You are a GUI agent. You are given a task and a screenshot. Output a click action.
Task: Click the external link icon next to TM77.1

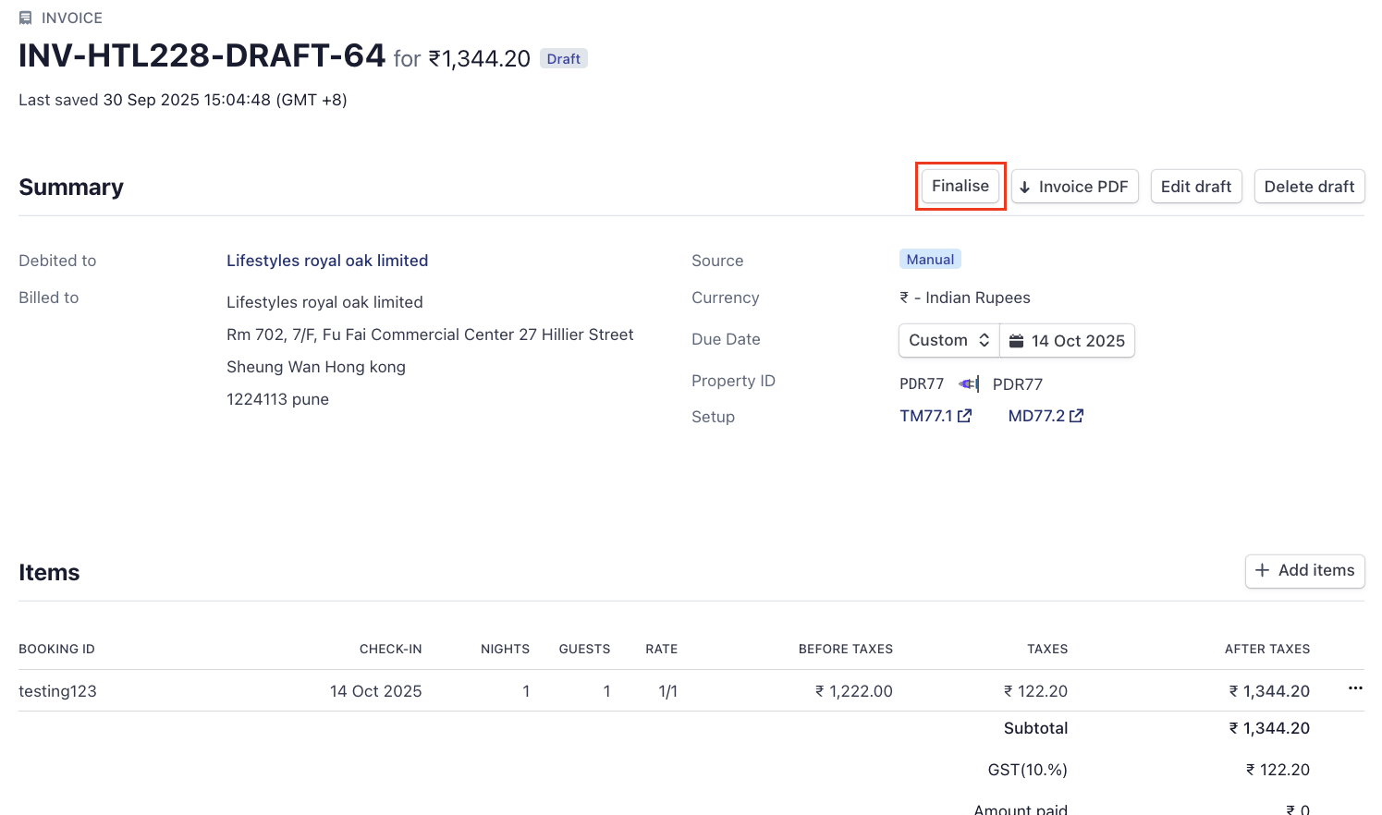pos(964,416)
